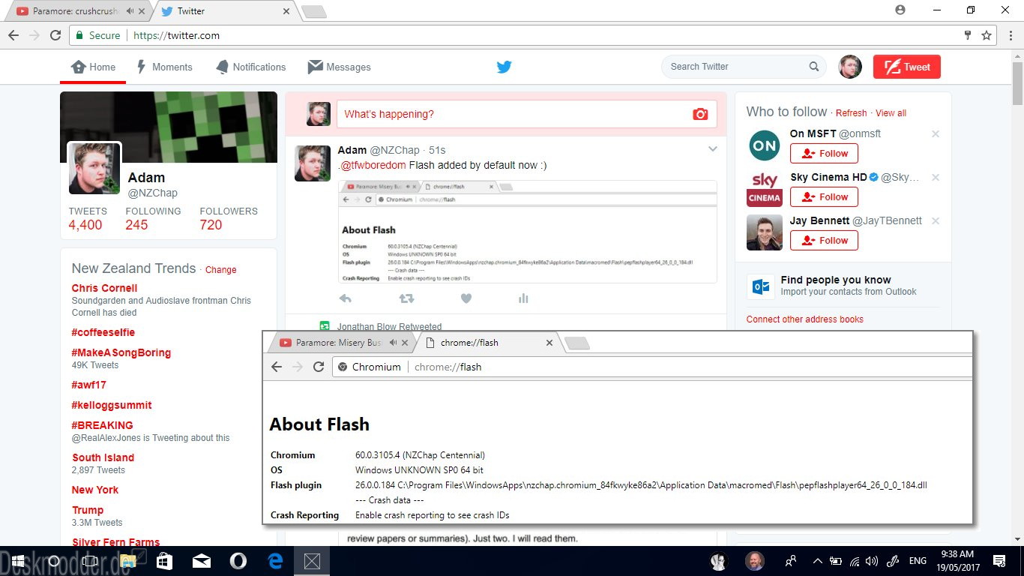1024x576 pixels.
Task: Click the "What's happening?" compose box
Action: pos(526,114)
